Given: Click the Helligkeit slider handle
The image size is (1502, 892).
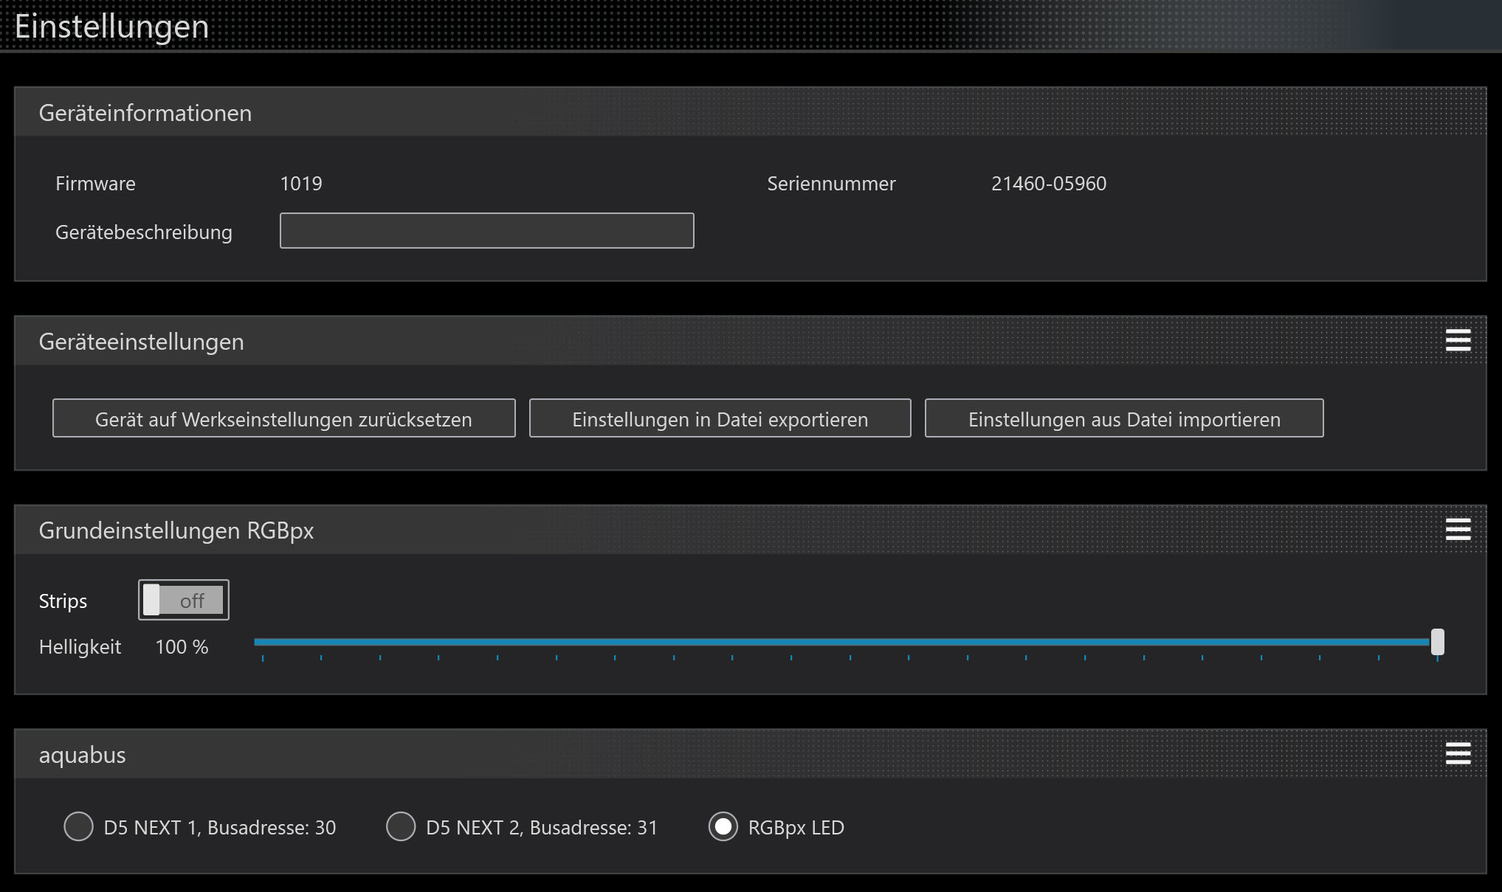Looking at the screenshot, I should tap(1437, 642).
